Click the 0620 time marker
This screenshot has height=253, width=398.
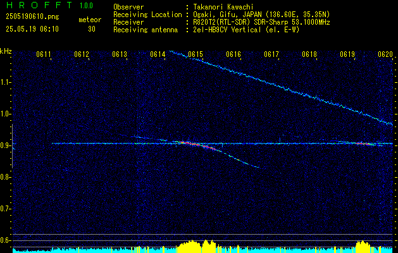tap(385, 54)
